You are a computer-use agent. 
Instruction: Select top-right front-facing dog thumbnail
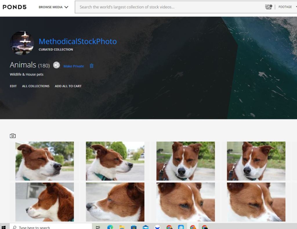[256, 161]
